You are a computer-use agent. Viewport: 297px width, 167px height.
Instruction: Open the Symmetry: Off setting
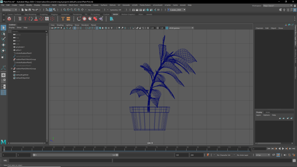click(x=116, y=10)
